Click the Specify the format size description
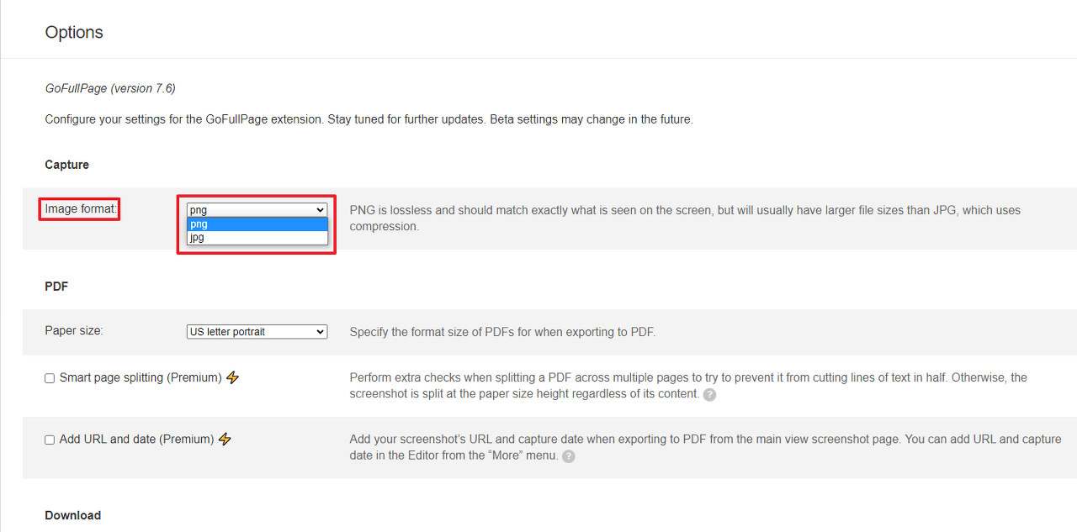The height and width of the screenshot is (532, 1077). click(x=502, y=332)
